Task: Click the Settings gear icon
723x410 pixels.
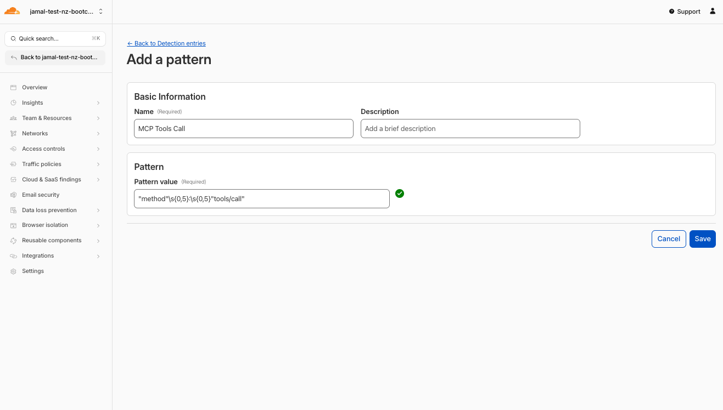Action: coord(14,271)
